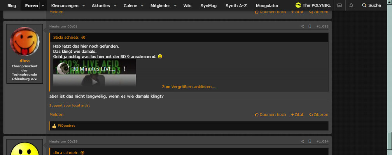Jump to dbra's quoted post arrow icon
Screen dimensions: 392x155
(82, 153)
